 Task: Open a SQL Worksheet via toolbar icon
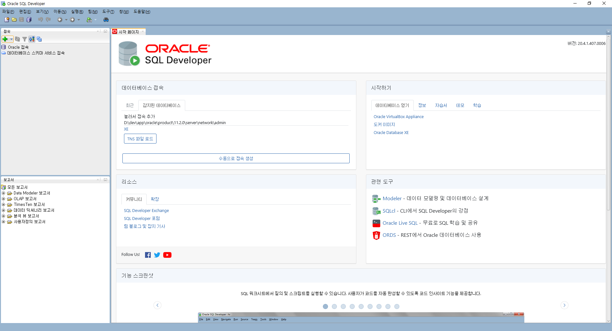pos(89,20)
